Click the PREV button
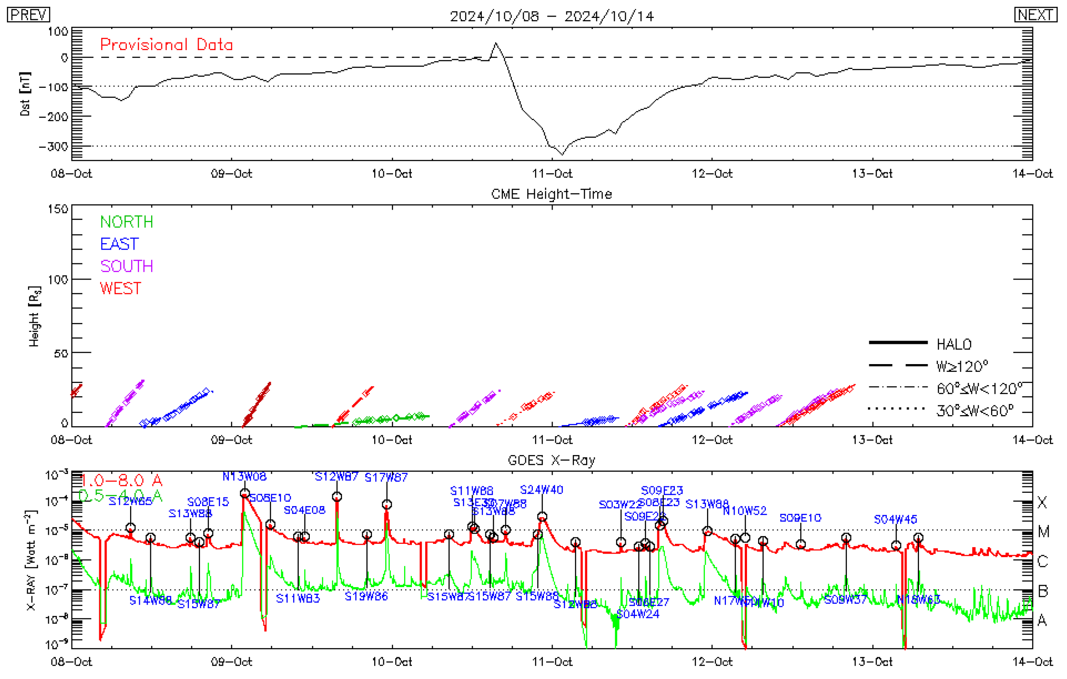The width and height of the screenshot is (1067, 679). (28, 15)
